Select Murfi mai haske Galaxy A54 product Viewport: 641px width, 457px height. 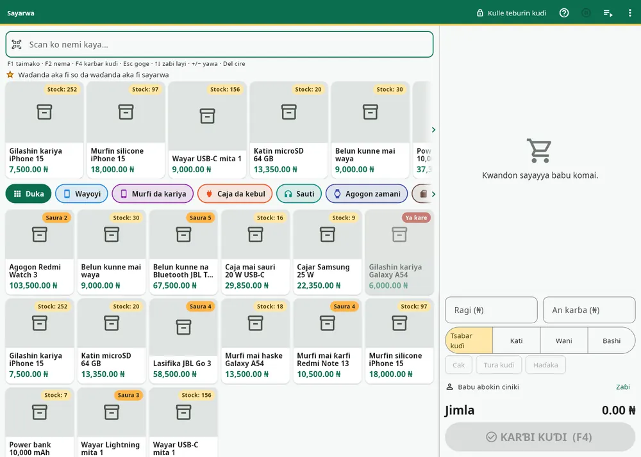click(256, 341)
